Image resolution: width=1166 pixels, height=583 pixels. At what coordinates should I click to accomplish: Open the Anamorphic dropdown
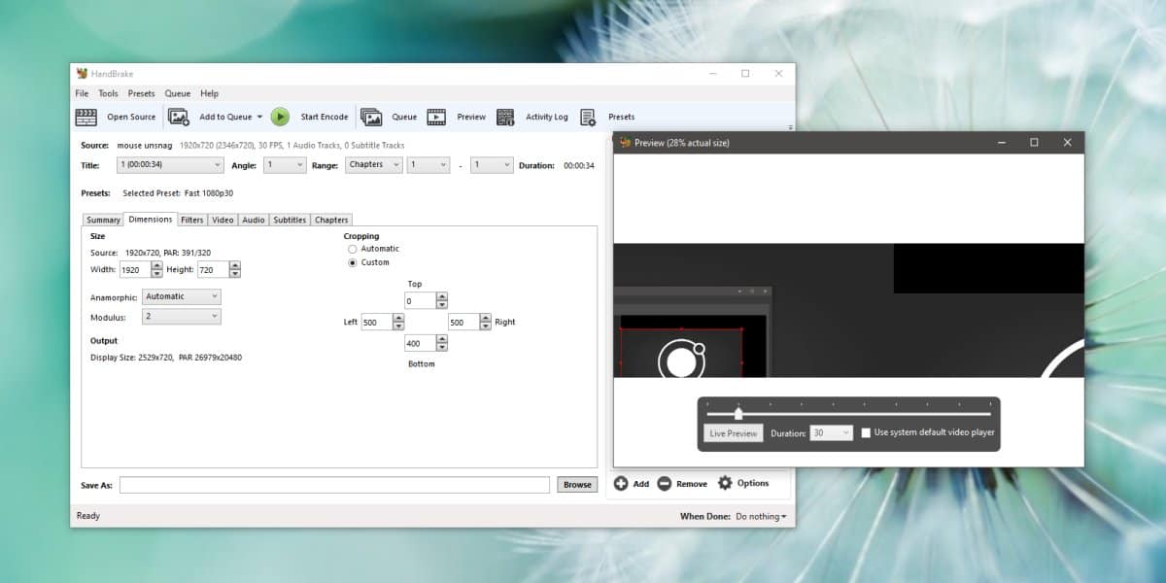[x=182, y=296]
